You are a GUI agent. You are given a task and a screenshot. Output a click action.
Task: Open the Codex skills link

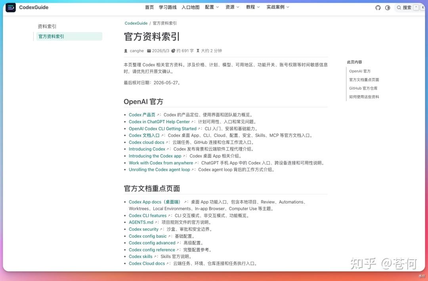point(141,257)
